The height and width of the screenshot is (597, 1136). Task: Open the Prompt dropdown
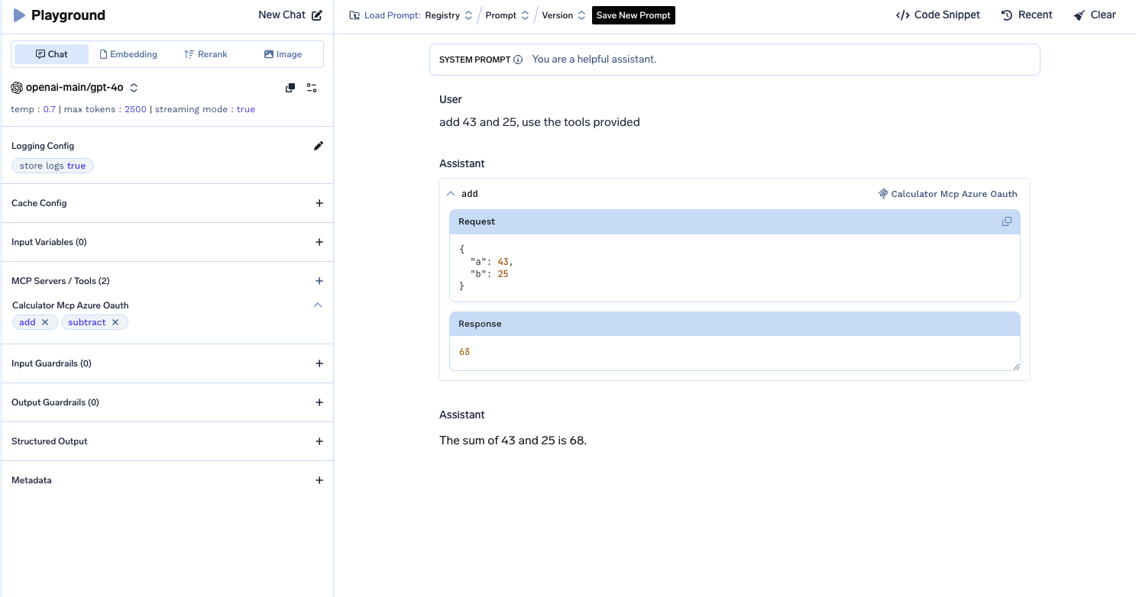[x=507, y=15]
